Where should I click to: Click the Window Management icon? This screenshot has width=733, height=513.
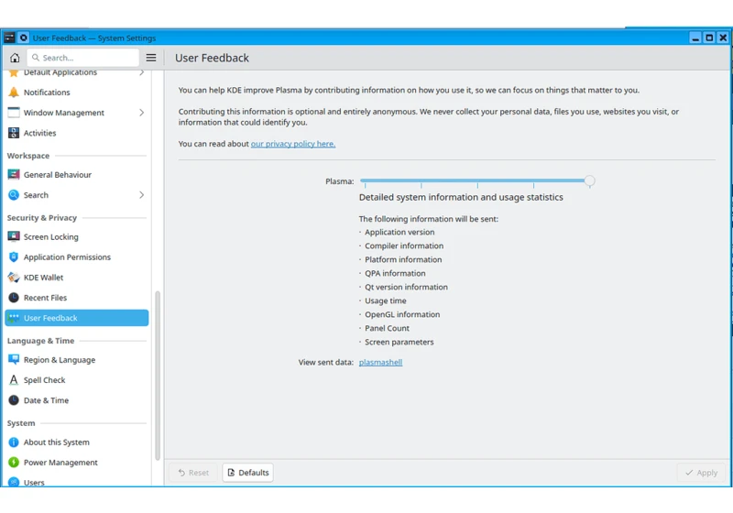[x=14, y=113]
